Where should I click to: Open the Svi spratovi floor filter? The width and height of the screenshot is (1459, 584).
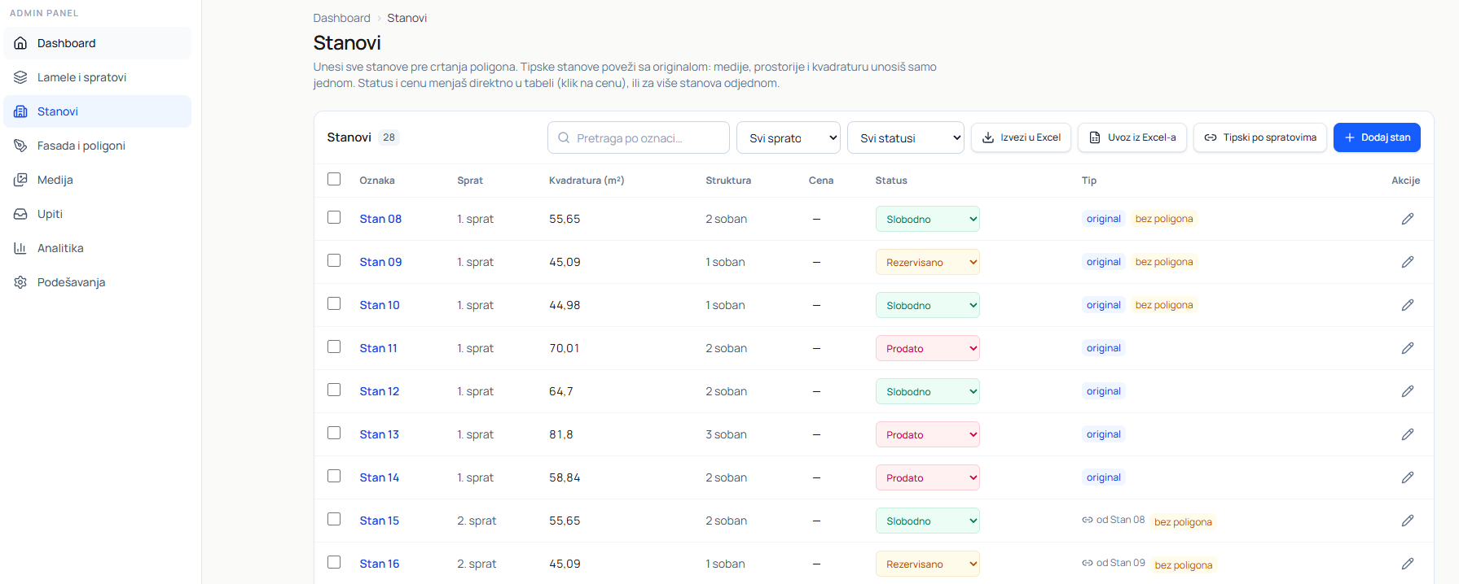(x=789, y=137)
